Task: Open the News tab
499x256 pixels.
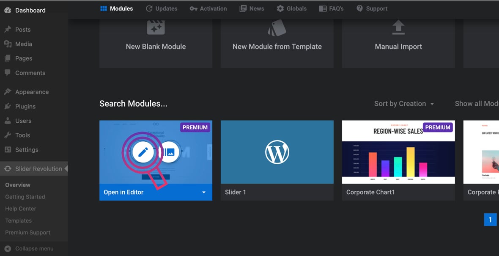Action: point(252,8)
